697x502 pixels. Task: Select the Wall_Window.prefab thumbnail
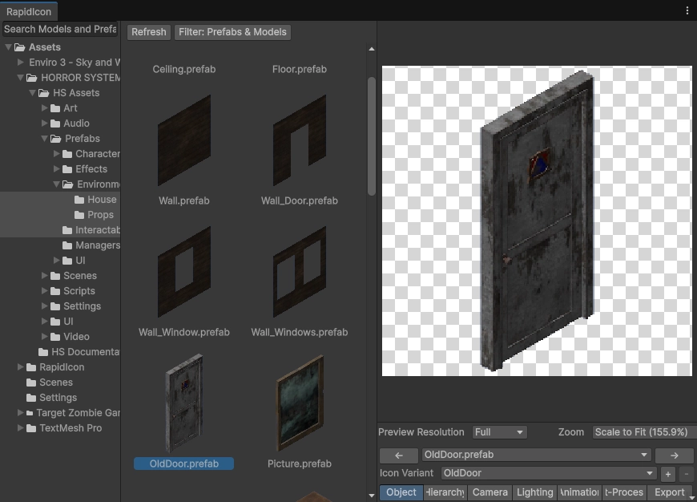(x=184, y=272)
